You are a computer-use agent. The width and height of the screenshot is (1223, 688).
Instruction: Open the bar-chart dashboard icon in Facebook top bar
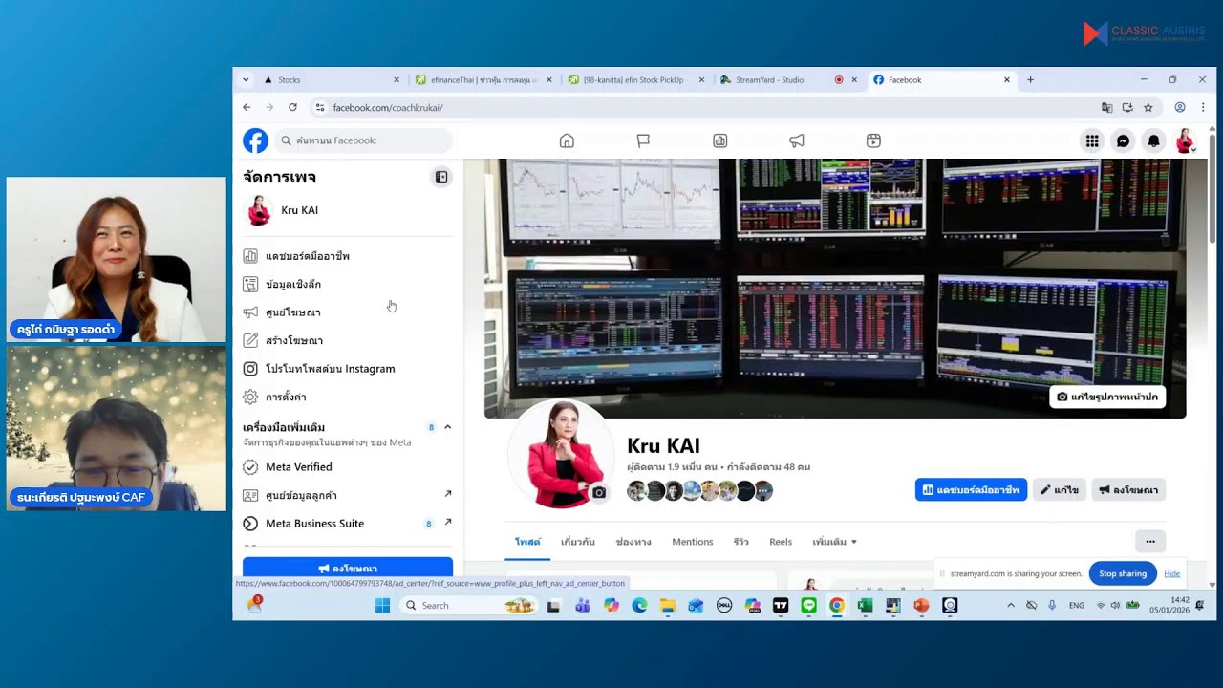click(x=720, y=140)
